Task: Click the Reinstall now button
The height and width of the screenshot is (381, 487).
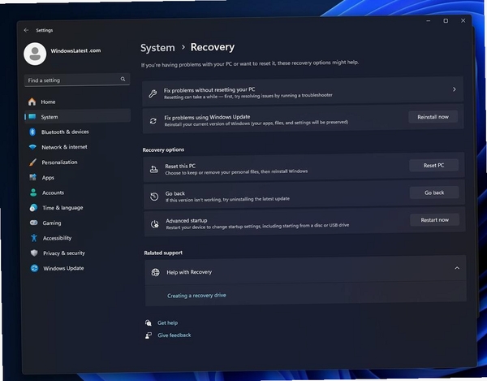Action: (x=433, y=117)
